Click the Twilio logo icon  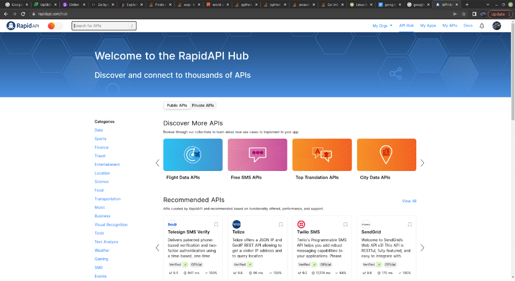click(x=301, y=224)
